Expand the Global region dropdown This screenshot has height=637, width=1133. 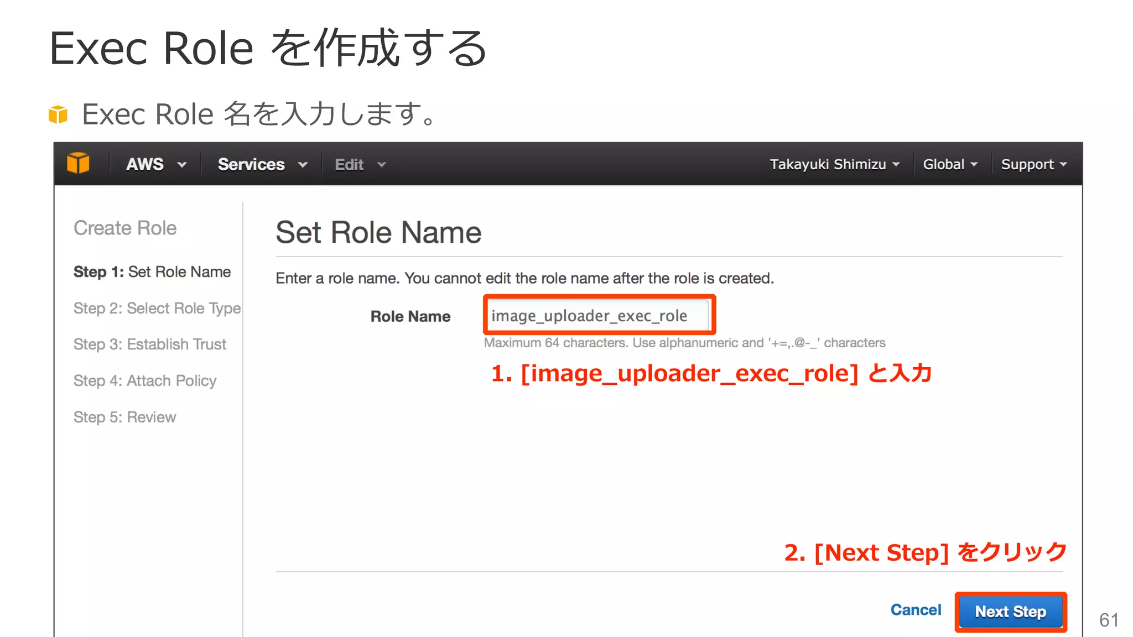950,164
